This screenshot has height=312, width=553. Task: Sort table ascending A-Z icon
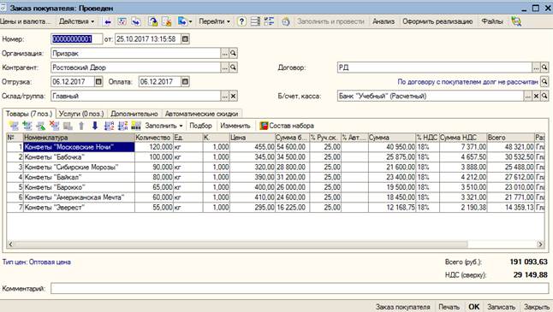[109, 126]
